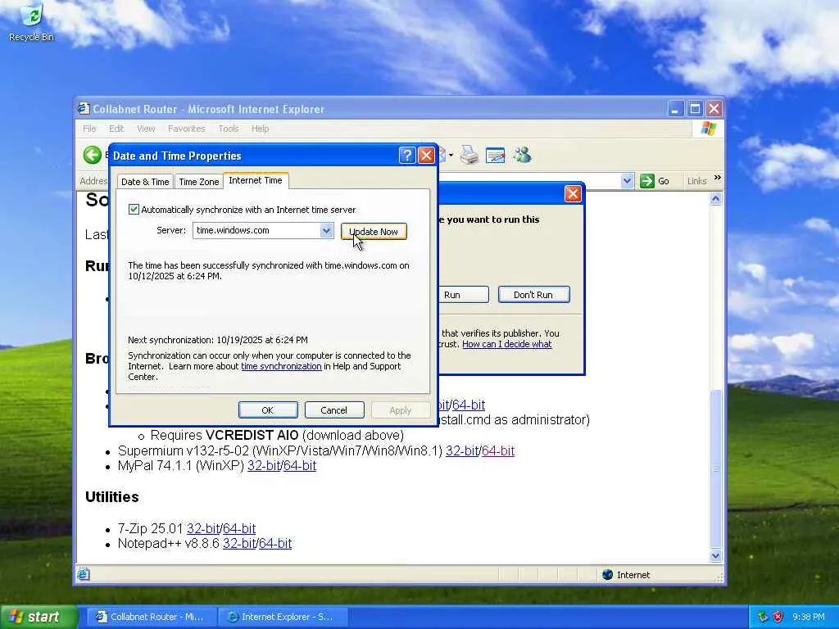
Task: Click the Internet zone globe icon in status bar
Action: point(607,574)
